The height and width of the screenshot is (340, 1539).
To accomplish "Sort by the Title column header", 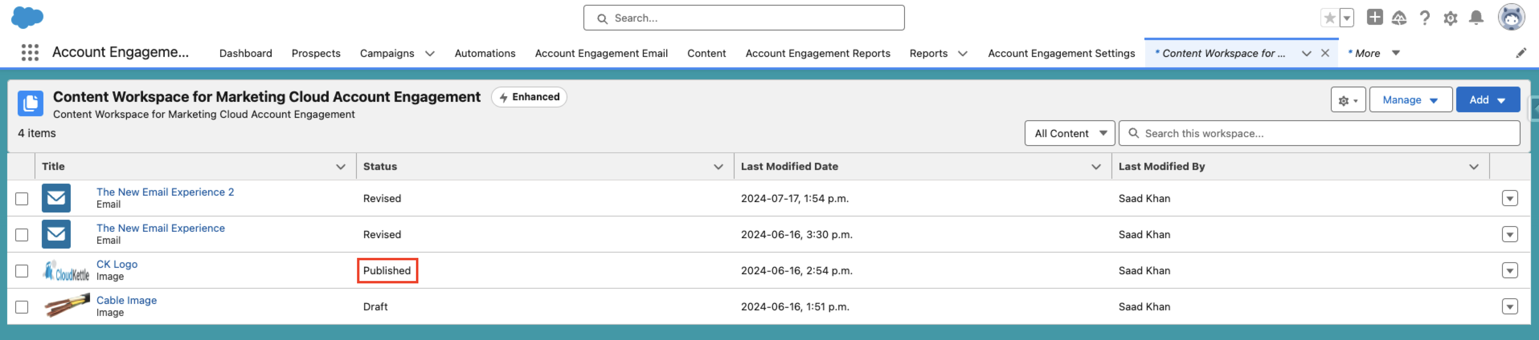I will pos(53,166).
